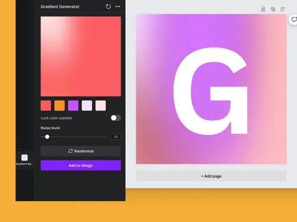
Task: Click the Add to design button
Action: click(x=81, y=165)
